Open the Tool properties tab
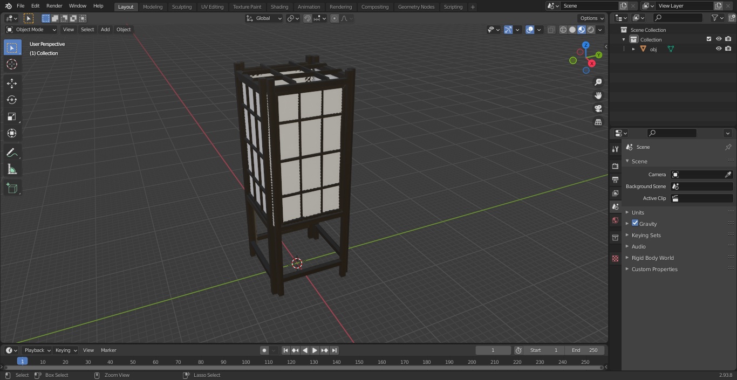The width and height of the screenshot is (737, 380). click(615, 149)
